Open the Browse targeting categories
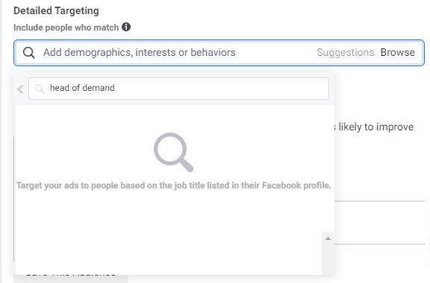The width and height of the screenshot is (430, 283). [398, 52]
